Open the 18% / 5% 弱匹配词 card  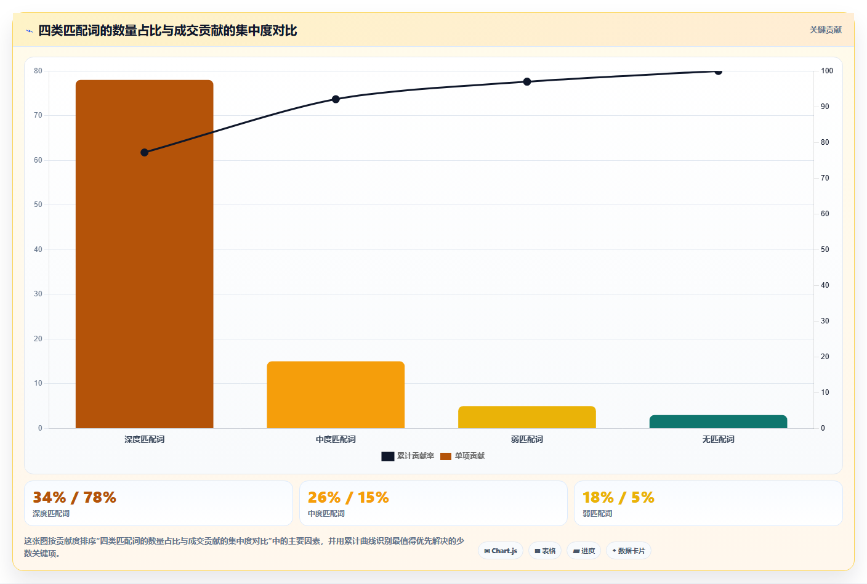pos(708,503)
